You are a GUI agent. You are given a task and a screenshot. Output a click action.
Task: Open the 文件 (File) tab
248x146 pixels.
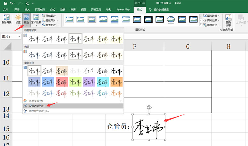coord(6,10)
